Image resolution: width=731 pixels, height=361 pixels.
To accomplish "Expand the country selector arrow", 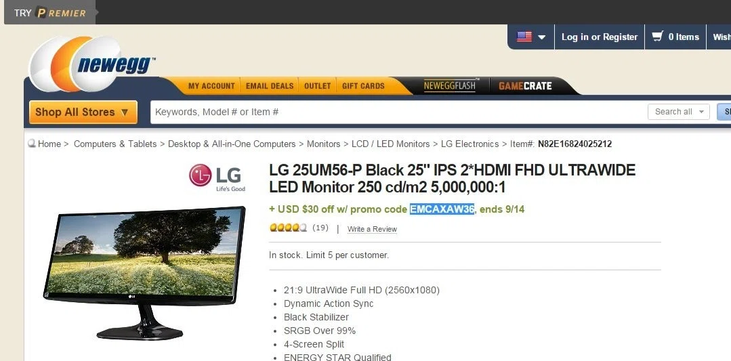I will (x=542, y=37).
